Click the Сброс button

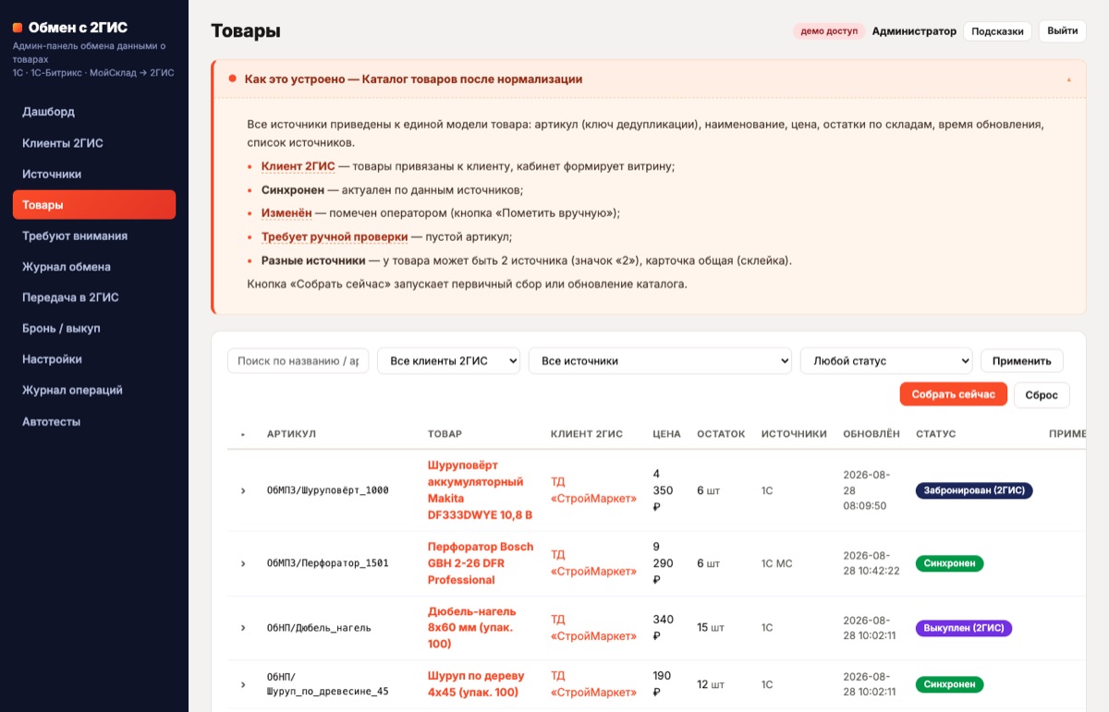click(x=1042, y=394)
